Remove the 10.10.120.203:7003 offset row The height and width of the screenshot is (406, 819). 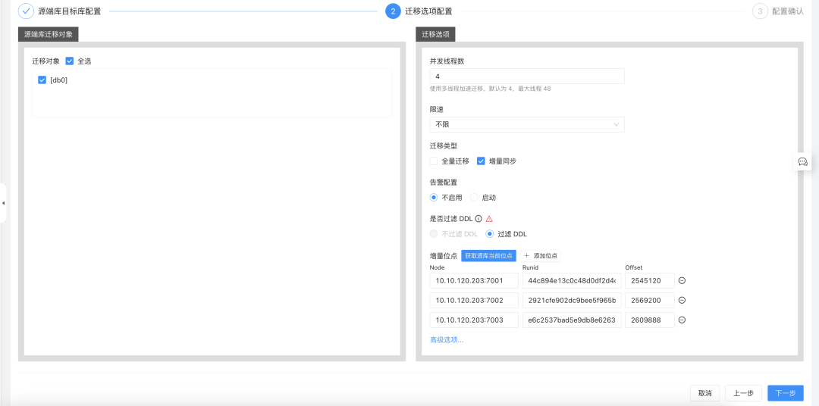[682, 320]
